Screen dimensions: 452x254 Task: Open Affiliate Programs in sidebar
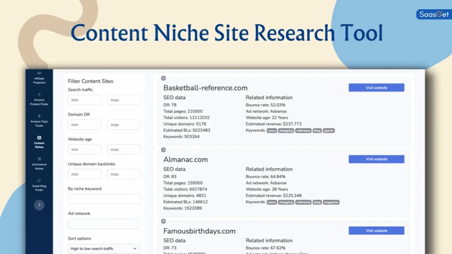click(39, 78)
